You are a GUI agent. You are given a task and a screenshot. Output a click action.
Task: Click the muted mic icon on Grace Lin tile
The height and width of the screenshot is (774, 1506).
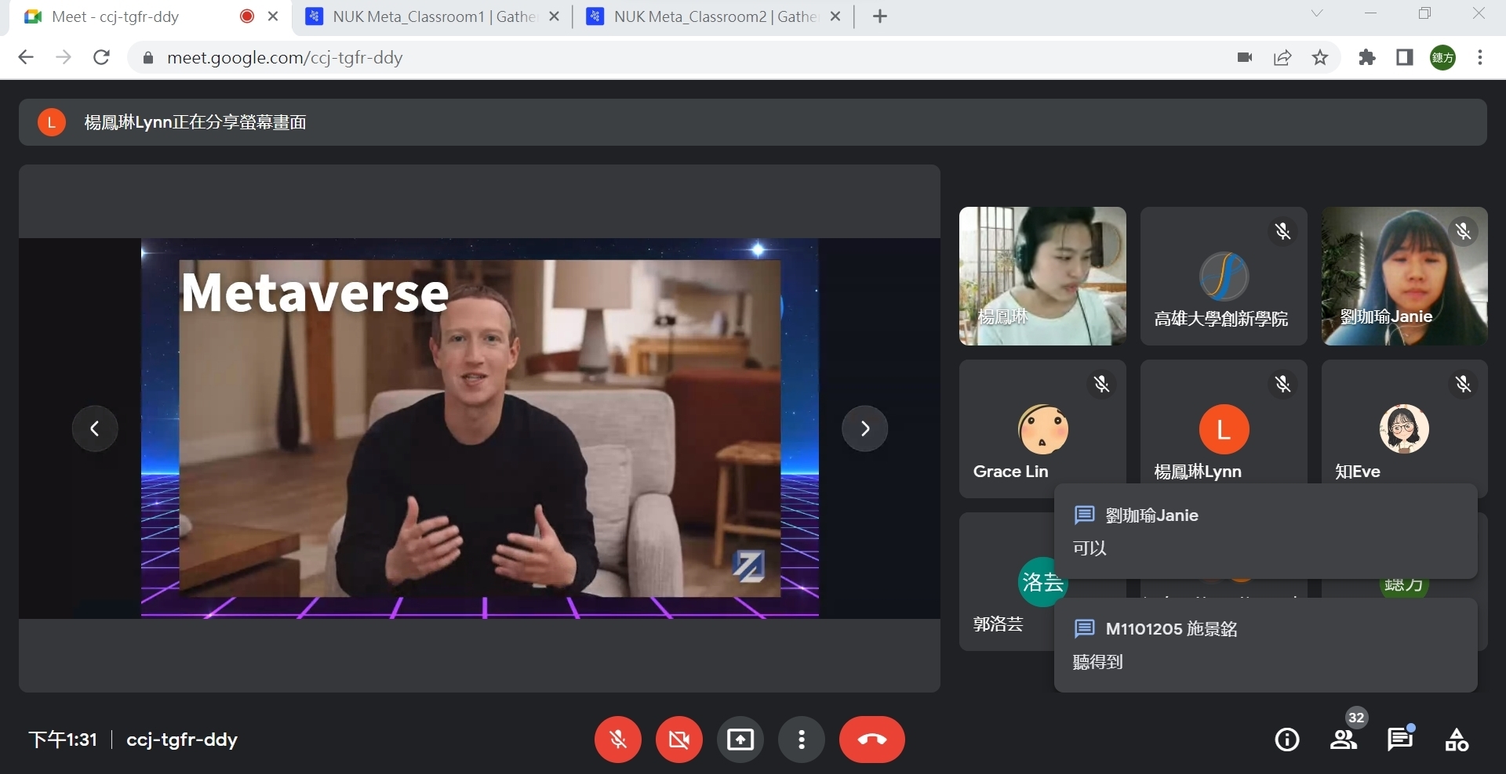[1102, 384]
